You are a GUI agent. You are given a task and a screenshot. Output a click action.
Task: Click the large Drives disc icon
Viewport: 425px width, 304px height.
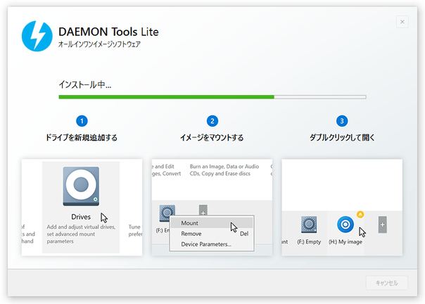point(81,186)
